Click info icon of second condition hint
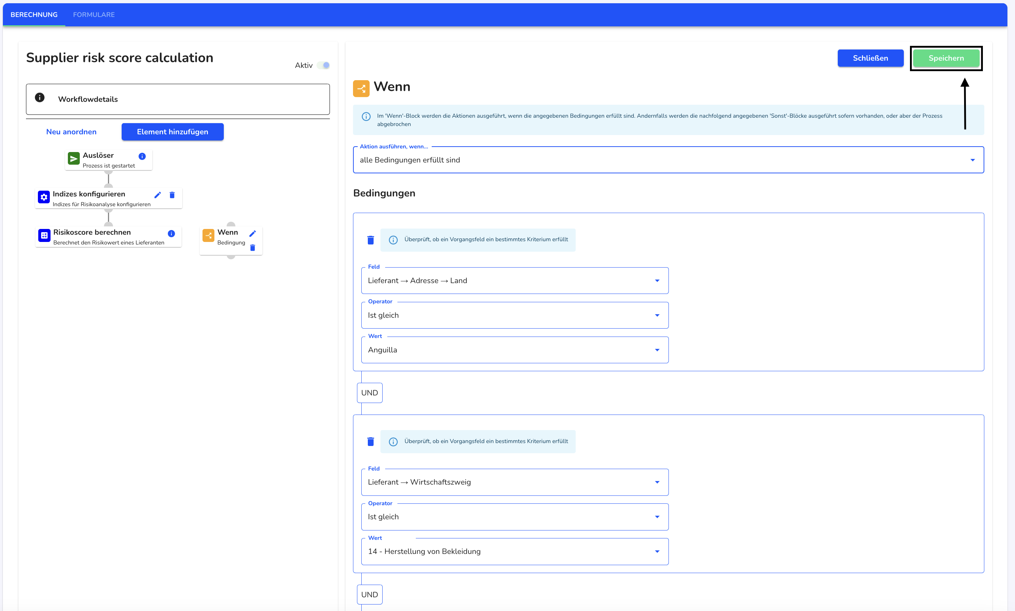The height and width of the screenshot is (611, 1015). pos(393,442)
